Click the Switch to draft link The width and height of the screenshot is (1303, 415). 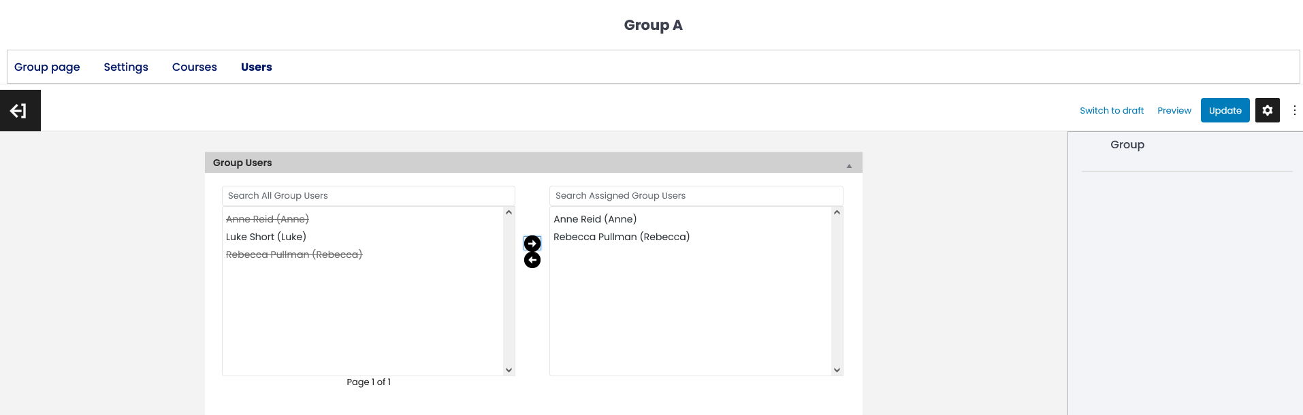[1112, 110]
